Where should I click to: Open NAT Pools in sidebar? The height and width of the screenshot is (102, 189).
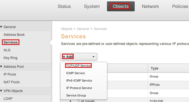click(12, 82)
